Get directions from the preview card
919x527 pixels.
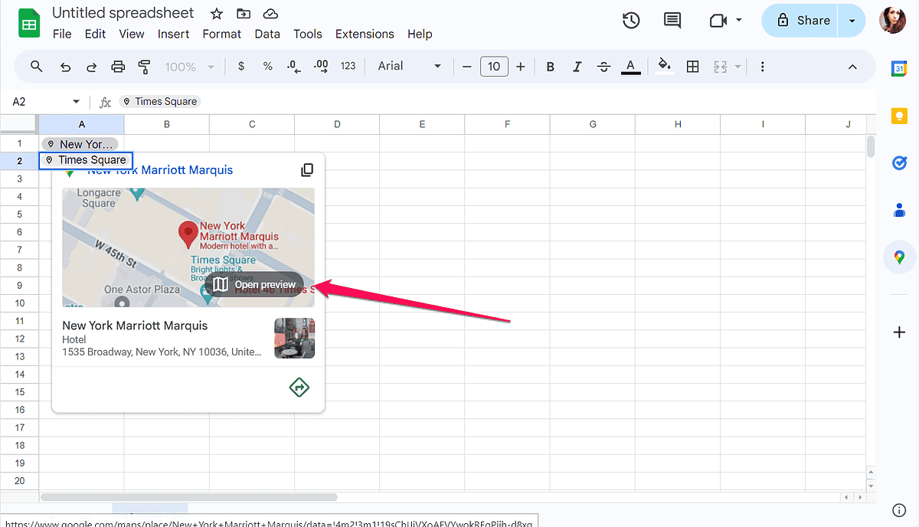click(x=298, y=387)
